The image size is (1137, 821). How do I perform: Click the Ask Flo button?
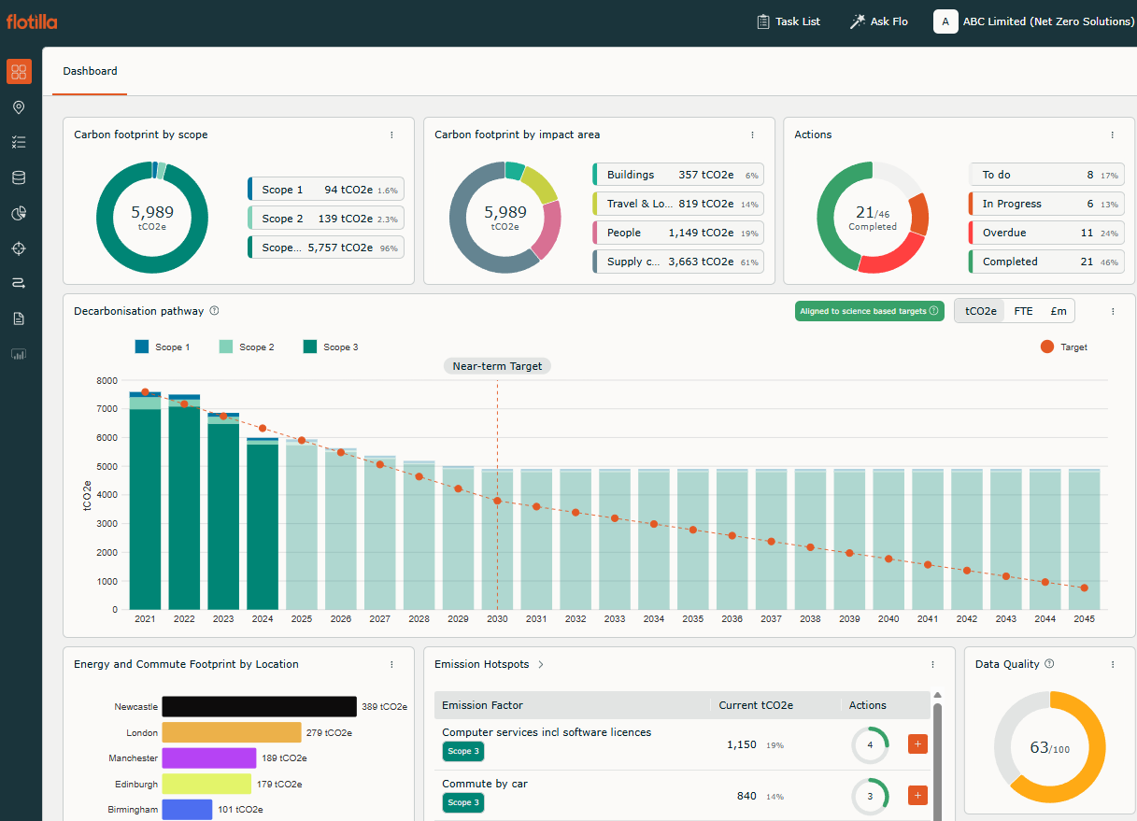[x=878, y=21]
